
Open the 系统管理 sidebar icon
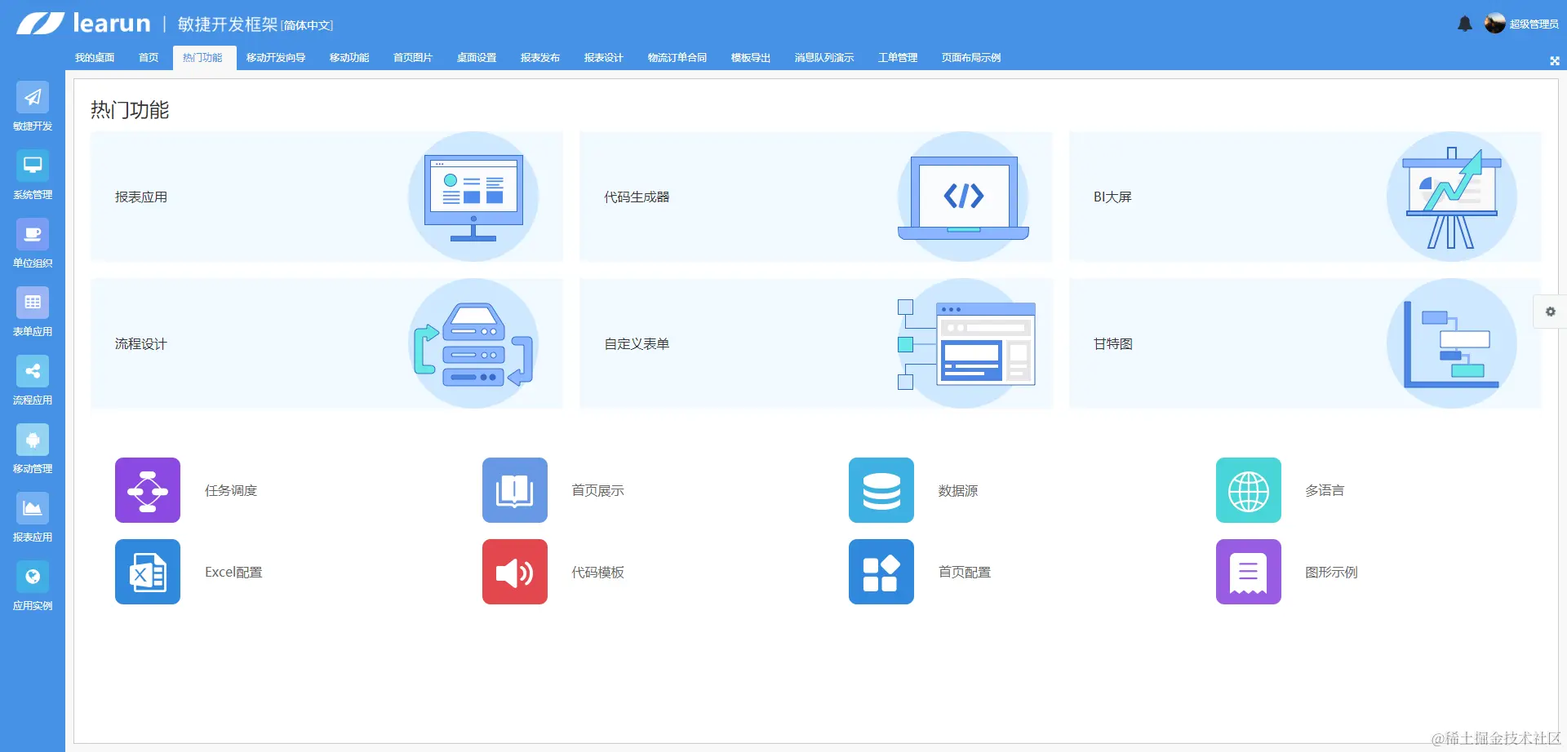[33, 166]
